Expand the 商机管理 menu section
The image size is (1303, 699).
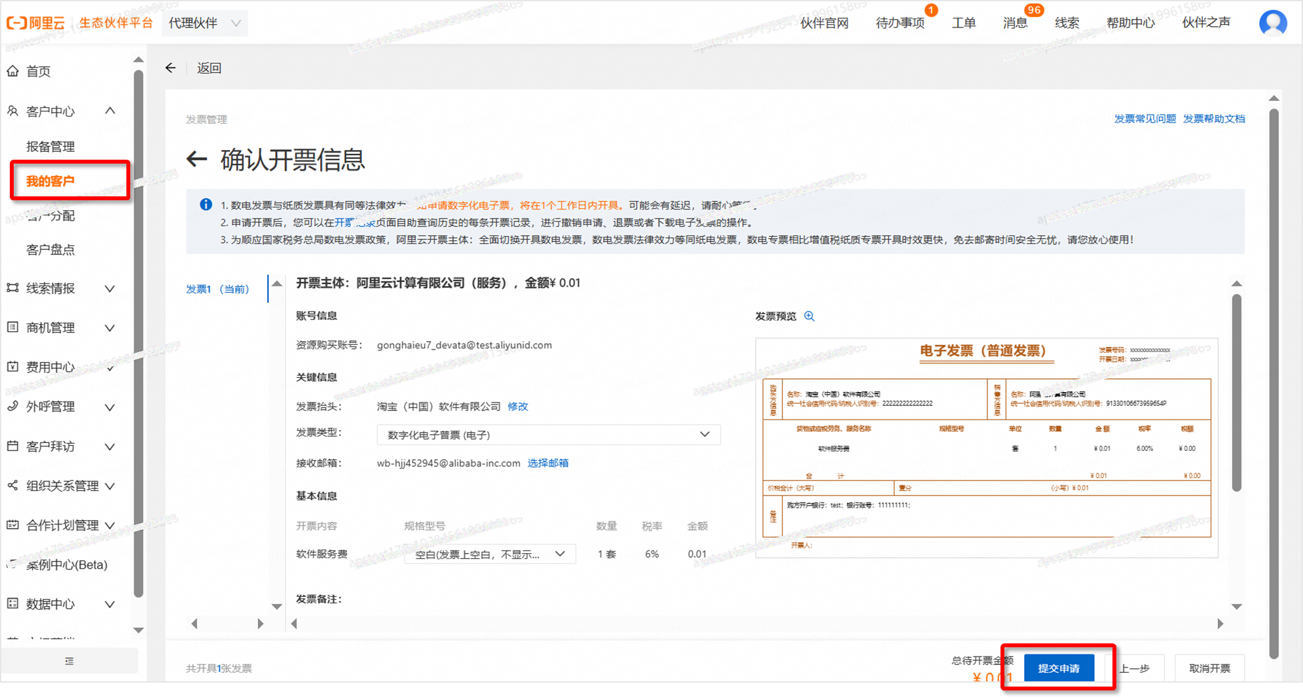click(110, 328)
